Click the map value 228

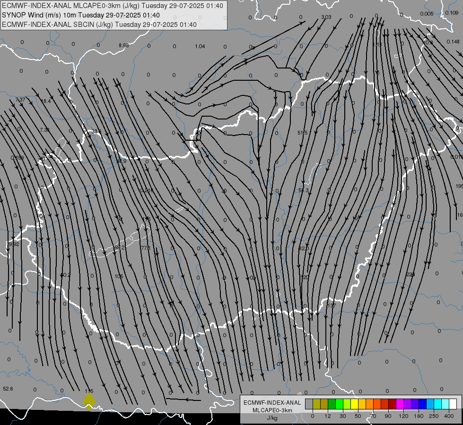411,274
